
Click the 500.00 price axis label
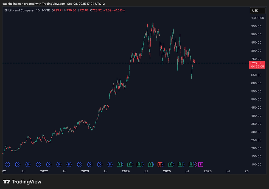256,100
